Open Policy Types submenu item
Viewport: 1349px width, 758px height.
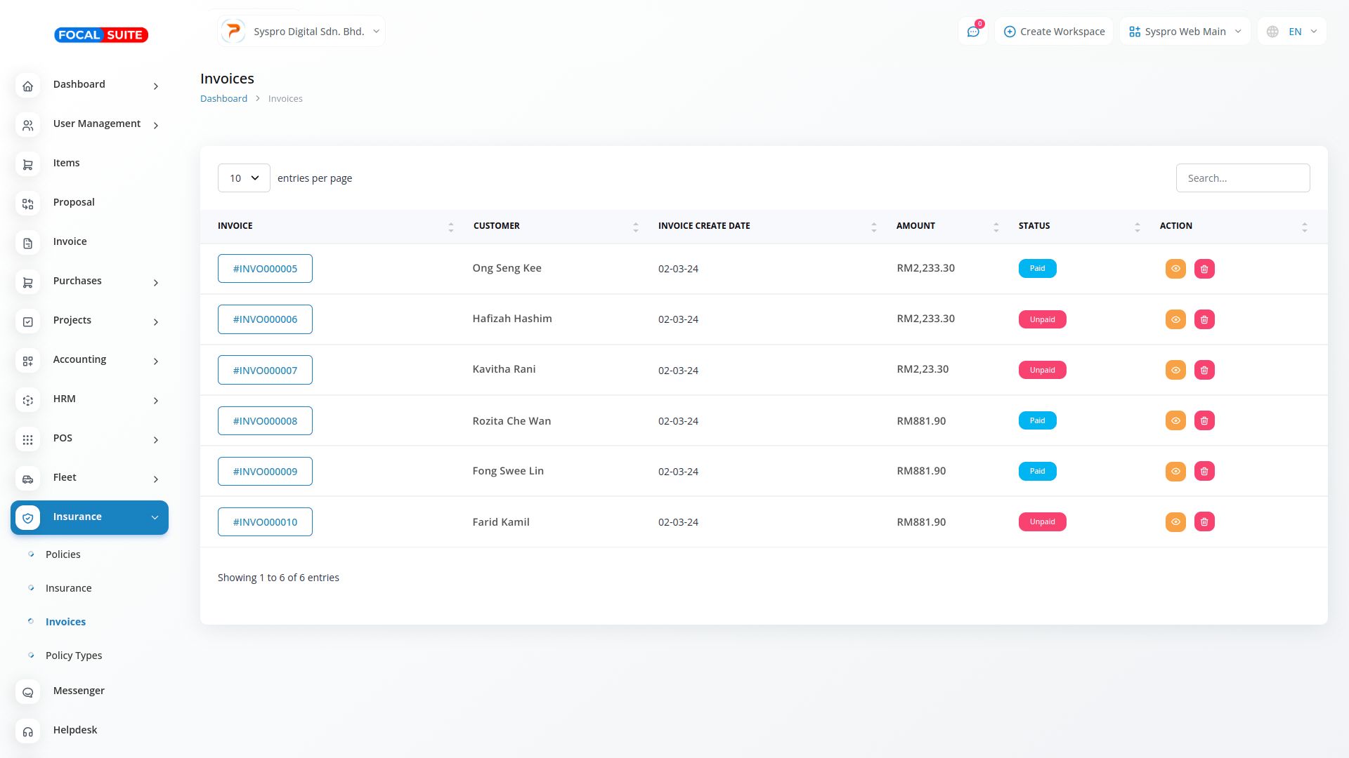(x=74, y=656)
